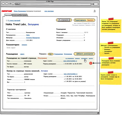Click 'удалить' link in rejected placement
Screen dimensions: 122x115
(91, 58)
